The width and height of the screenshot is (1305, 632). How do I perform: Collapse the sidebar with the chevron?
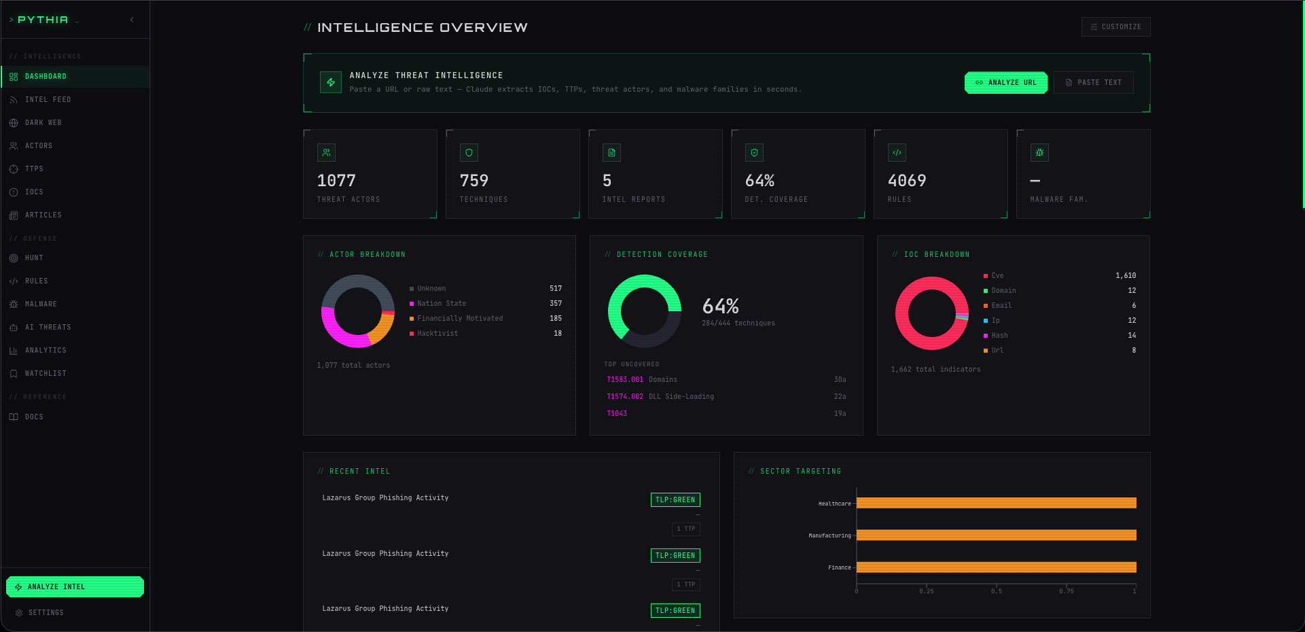coord(132,20)
